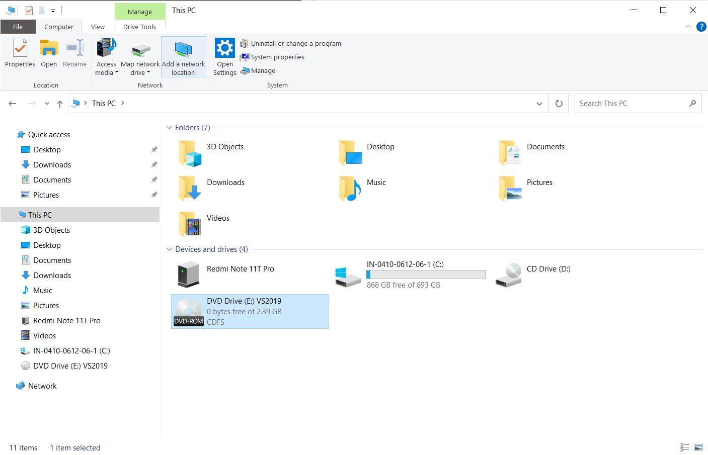Image resolution: width=708 pixels, height=455 pixels.
Task: Click the C: drive storage usage bar
Action: tap(426, 275)
